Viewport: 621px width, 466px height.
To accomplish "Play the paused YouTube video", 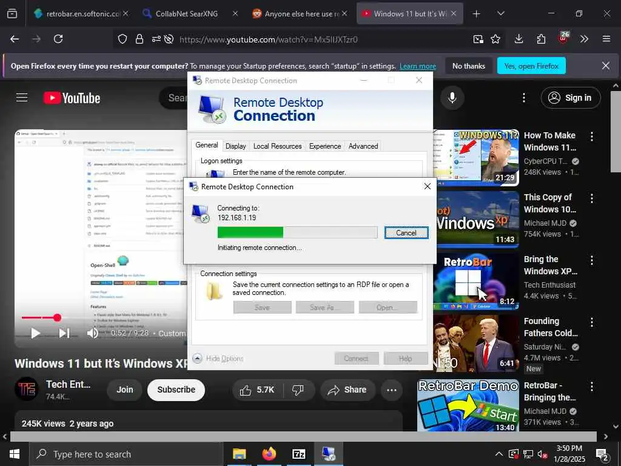I will click(35, 333).
